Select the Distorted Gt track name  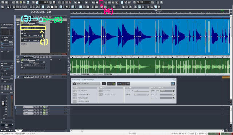(x=28, y=77)
